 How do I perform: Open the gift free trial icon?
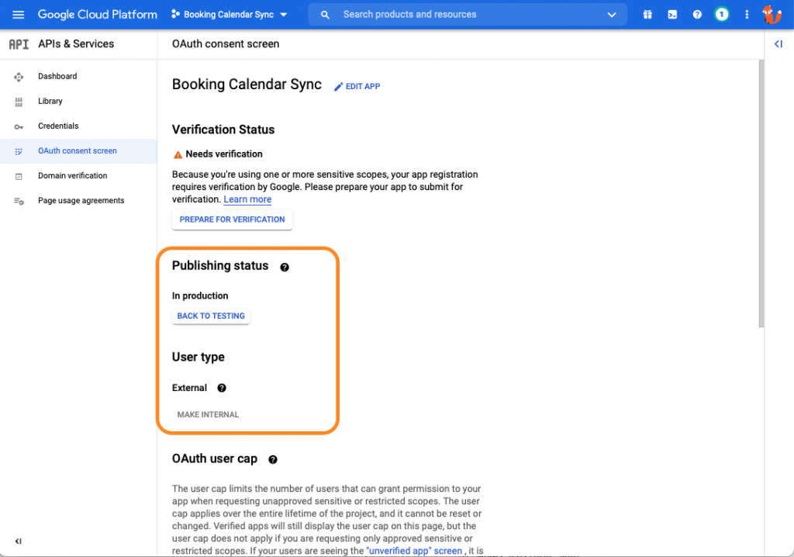click(x=647, y=14)
